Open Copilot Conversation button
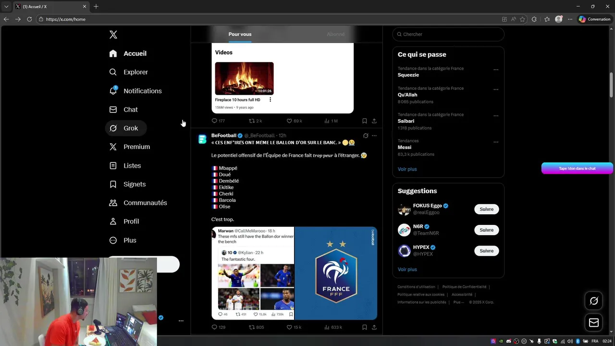 pyautogui.click(x=594, y=19)
